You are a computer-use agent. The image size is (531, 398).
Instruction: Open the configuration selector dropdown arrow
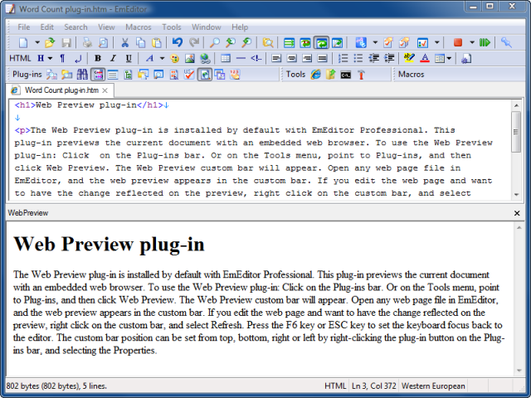[375, 42]
